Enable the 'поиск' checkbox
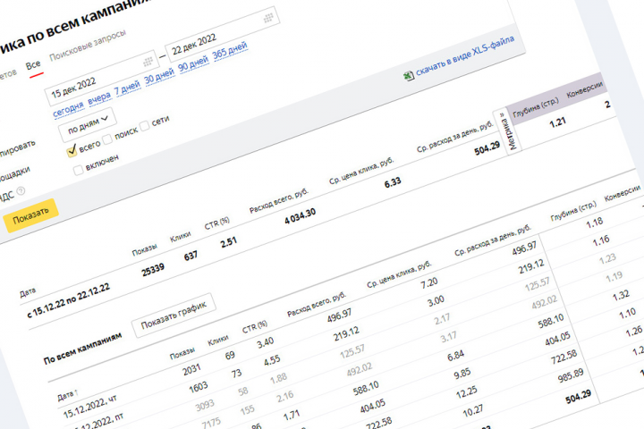 (107, 139)
